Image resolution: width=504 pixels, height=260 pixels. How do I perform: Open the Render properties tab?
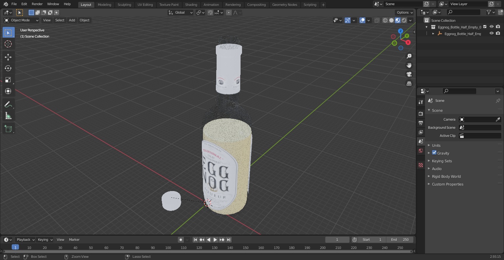click(421, 114)
